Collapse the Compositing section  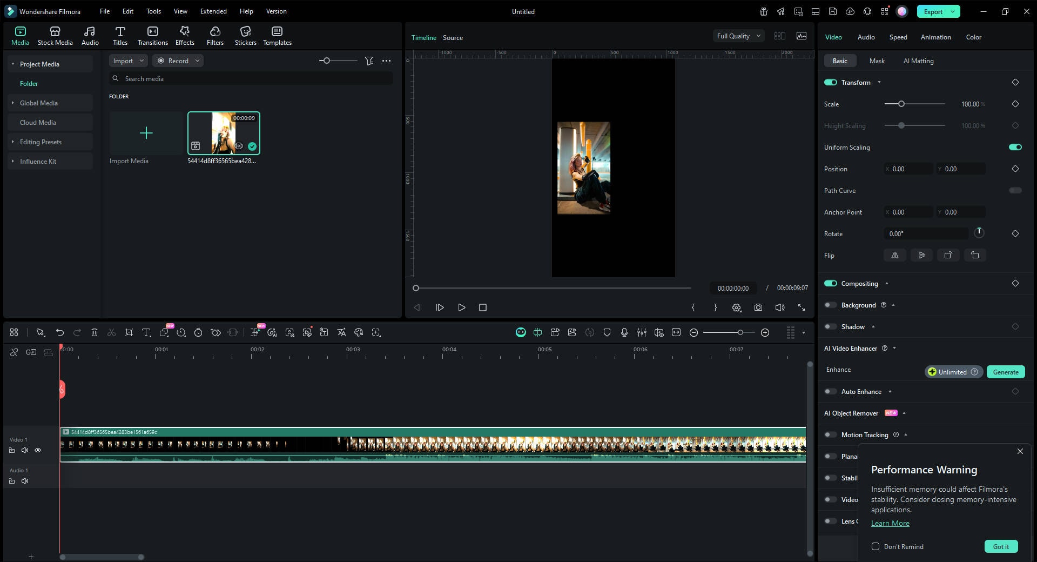887,283
